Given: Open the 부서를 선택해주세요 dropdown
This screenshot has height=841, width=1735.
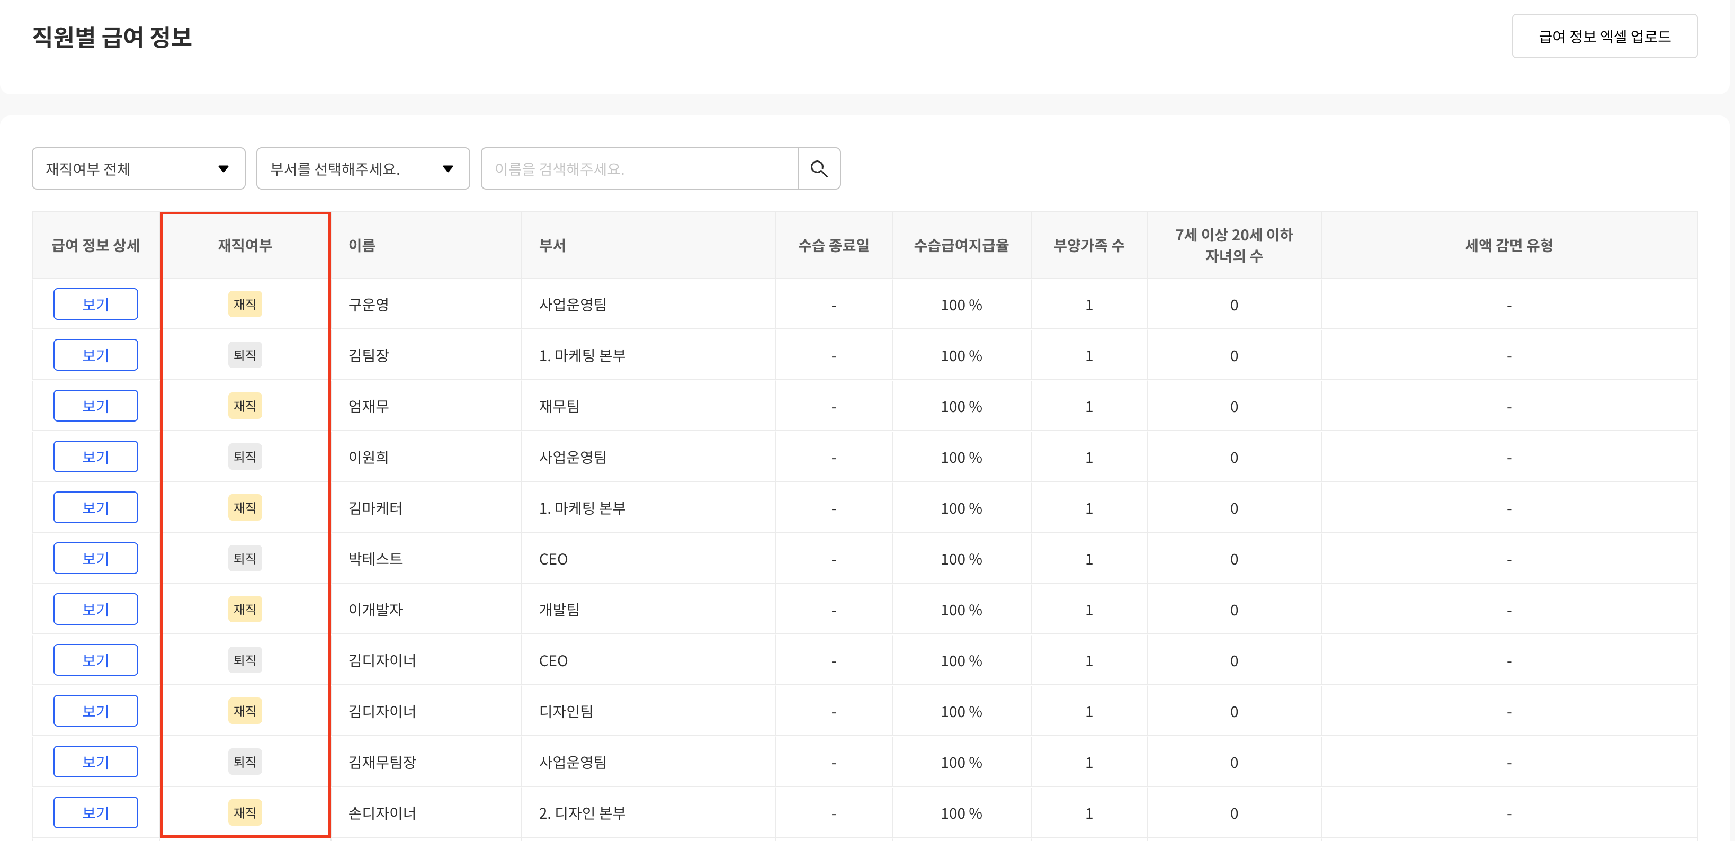Looking at the screenshot, I should [362, 168].
